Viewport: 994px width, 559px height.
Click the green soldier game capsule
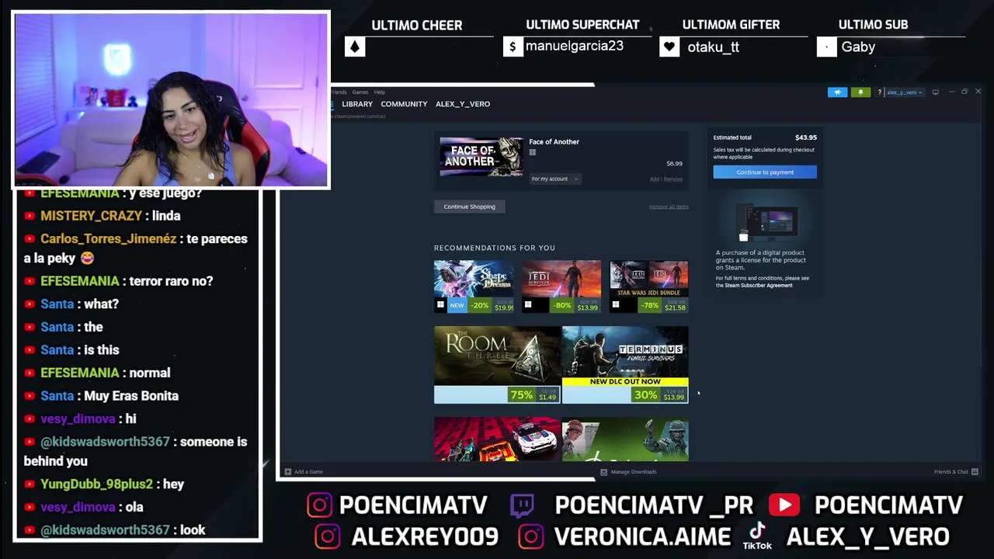pos(625,439)
